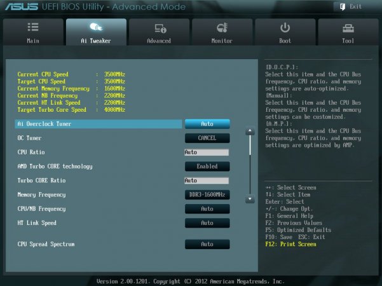Click the Monitor thermometer icon

coord(222,28)
